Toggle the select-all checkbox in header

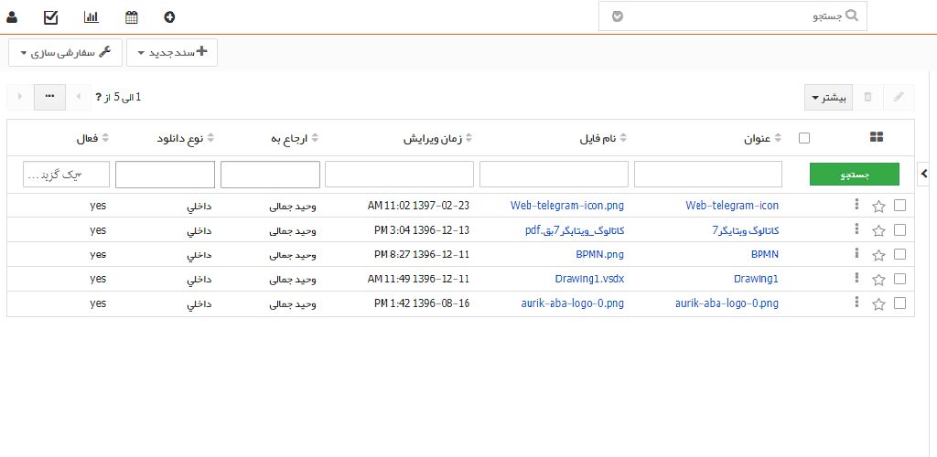tap(804, 138)
